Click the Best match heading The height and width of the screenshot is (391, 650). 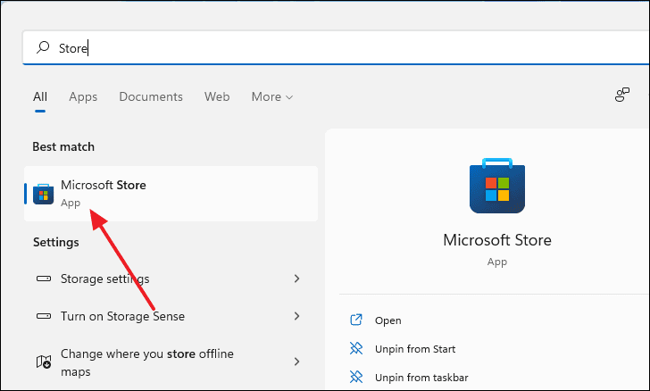point(63,146)
